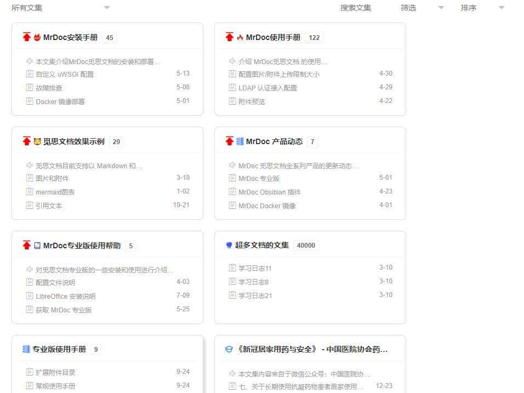Click the tiger emoji icon on 觅思文档效果示例
The height and width of the screenshot is (393, 524).
tap(37, 141)
